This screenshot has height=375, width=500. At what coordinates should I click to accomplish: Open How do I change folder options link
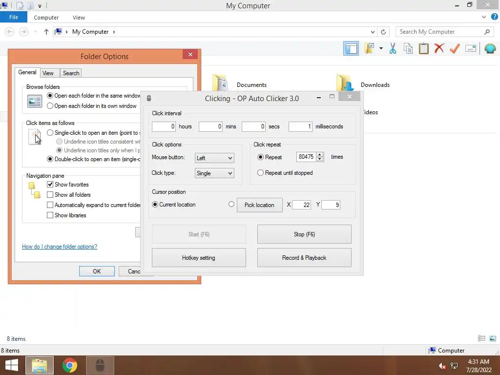click(x=60, y=247)
